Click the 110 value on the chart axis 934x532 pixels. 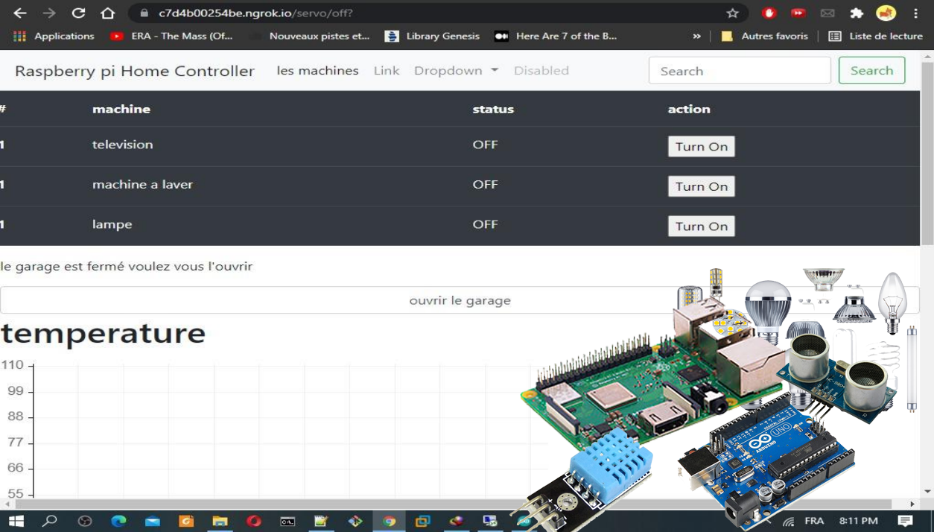13,365
